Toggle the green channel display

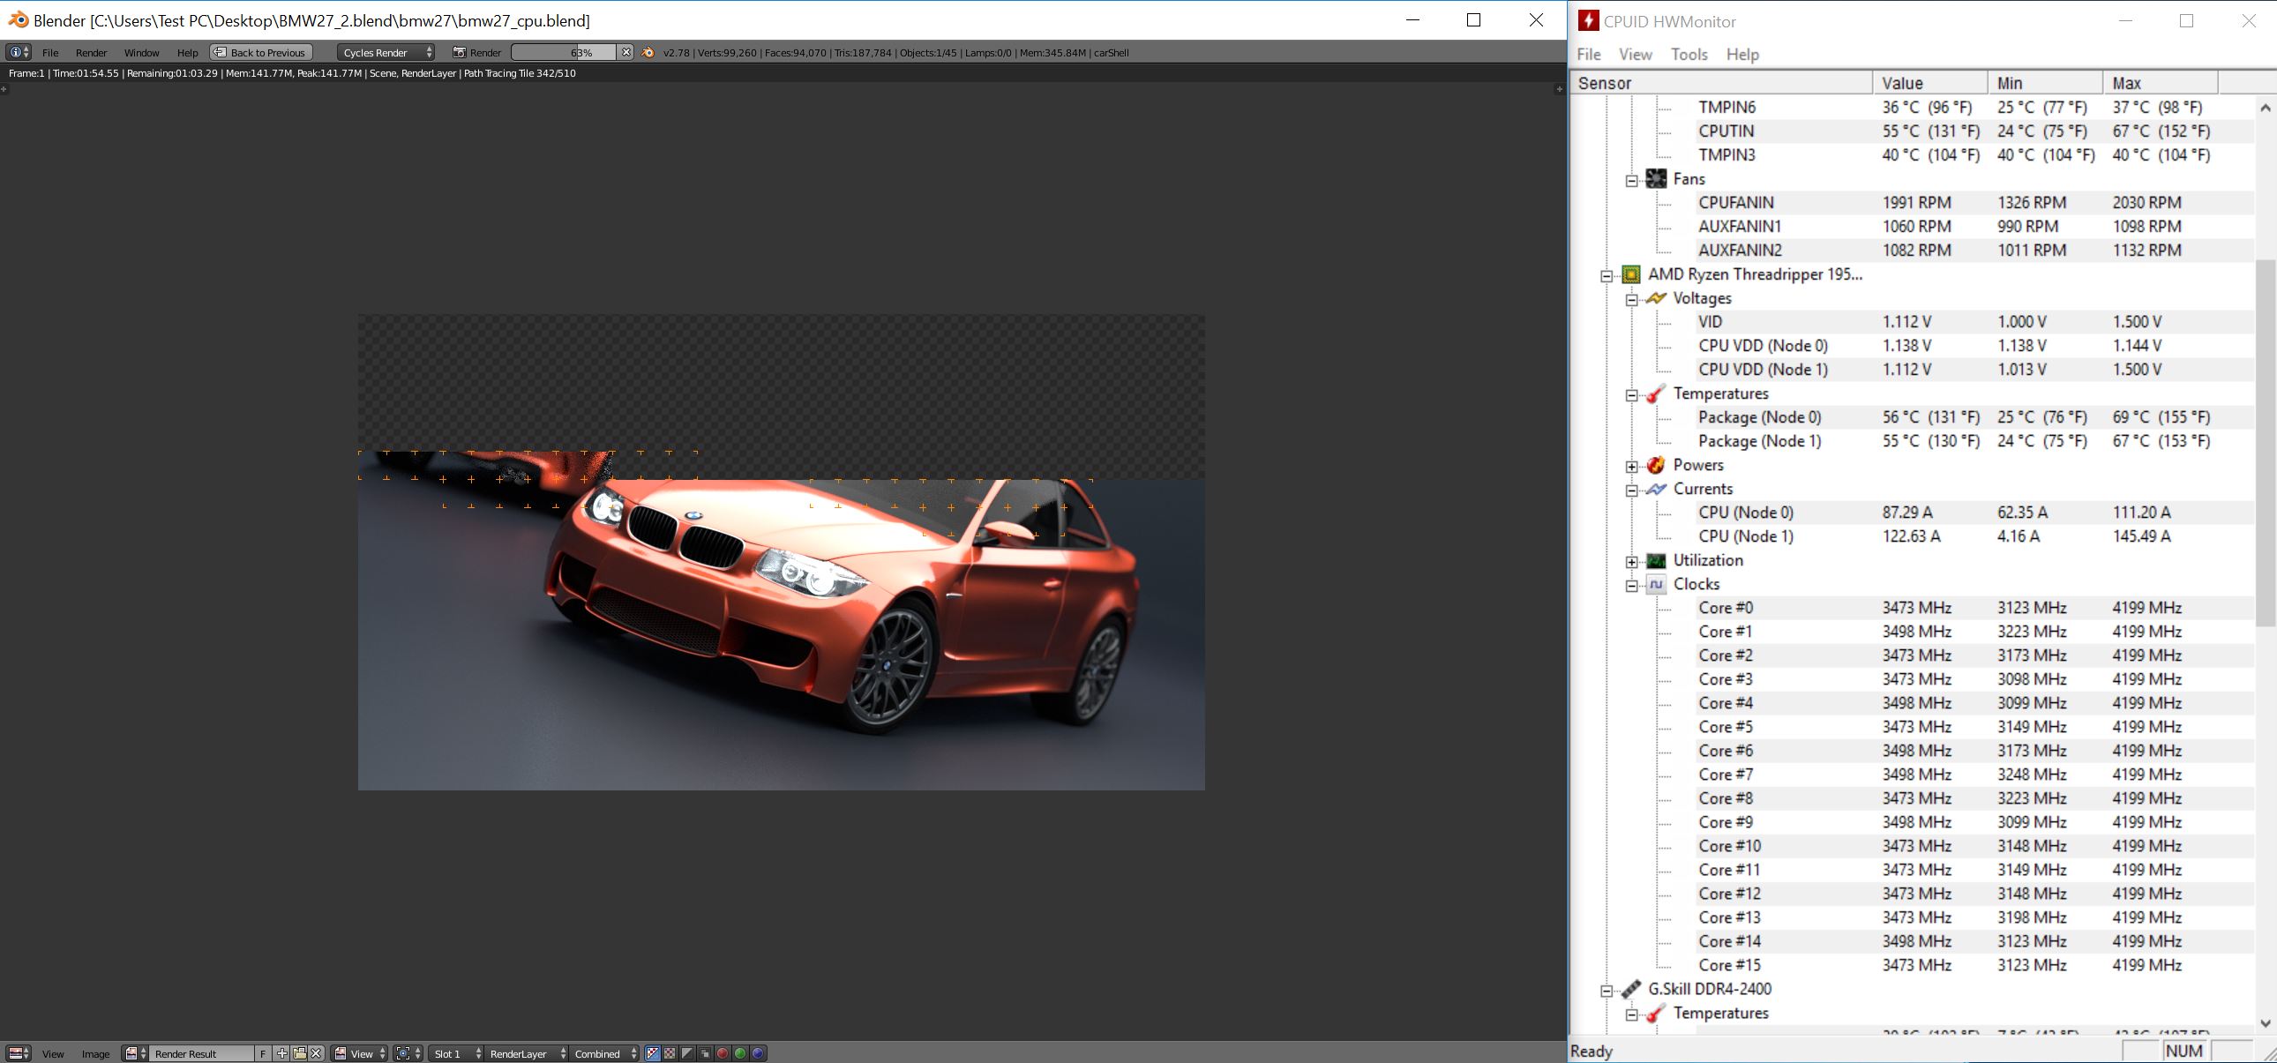tap(740, 1053)
